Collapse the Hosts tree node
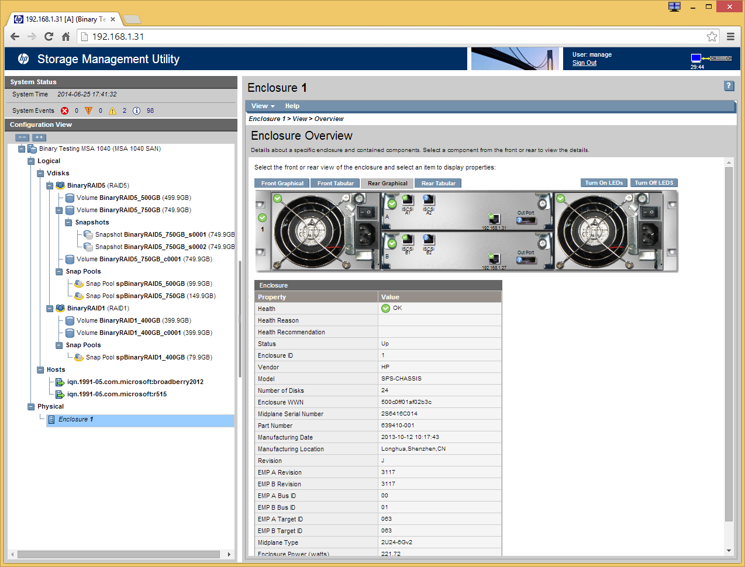745x567 pixels. point(40,370)
